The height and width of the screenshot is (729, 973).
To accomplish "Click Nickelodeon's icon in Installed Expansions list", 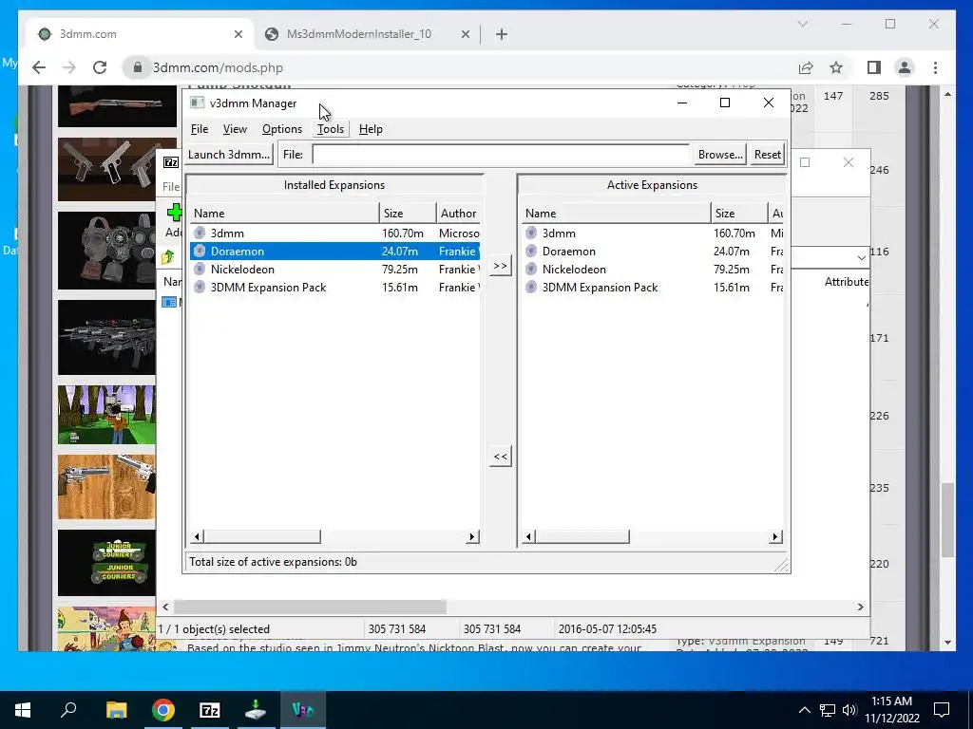I will click(x=200, y=269).
